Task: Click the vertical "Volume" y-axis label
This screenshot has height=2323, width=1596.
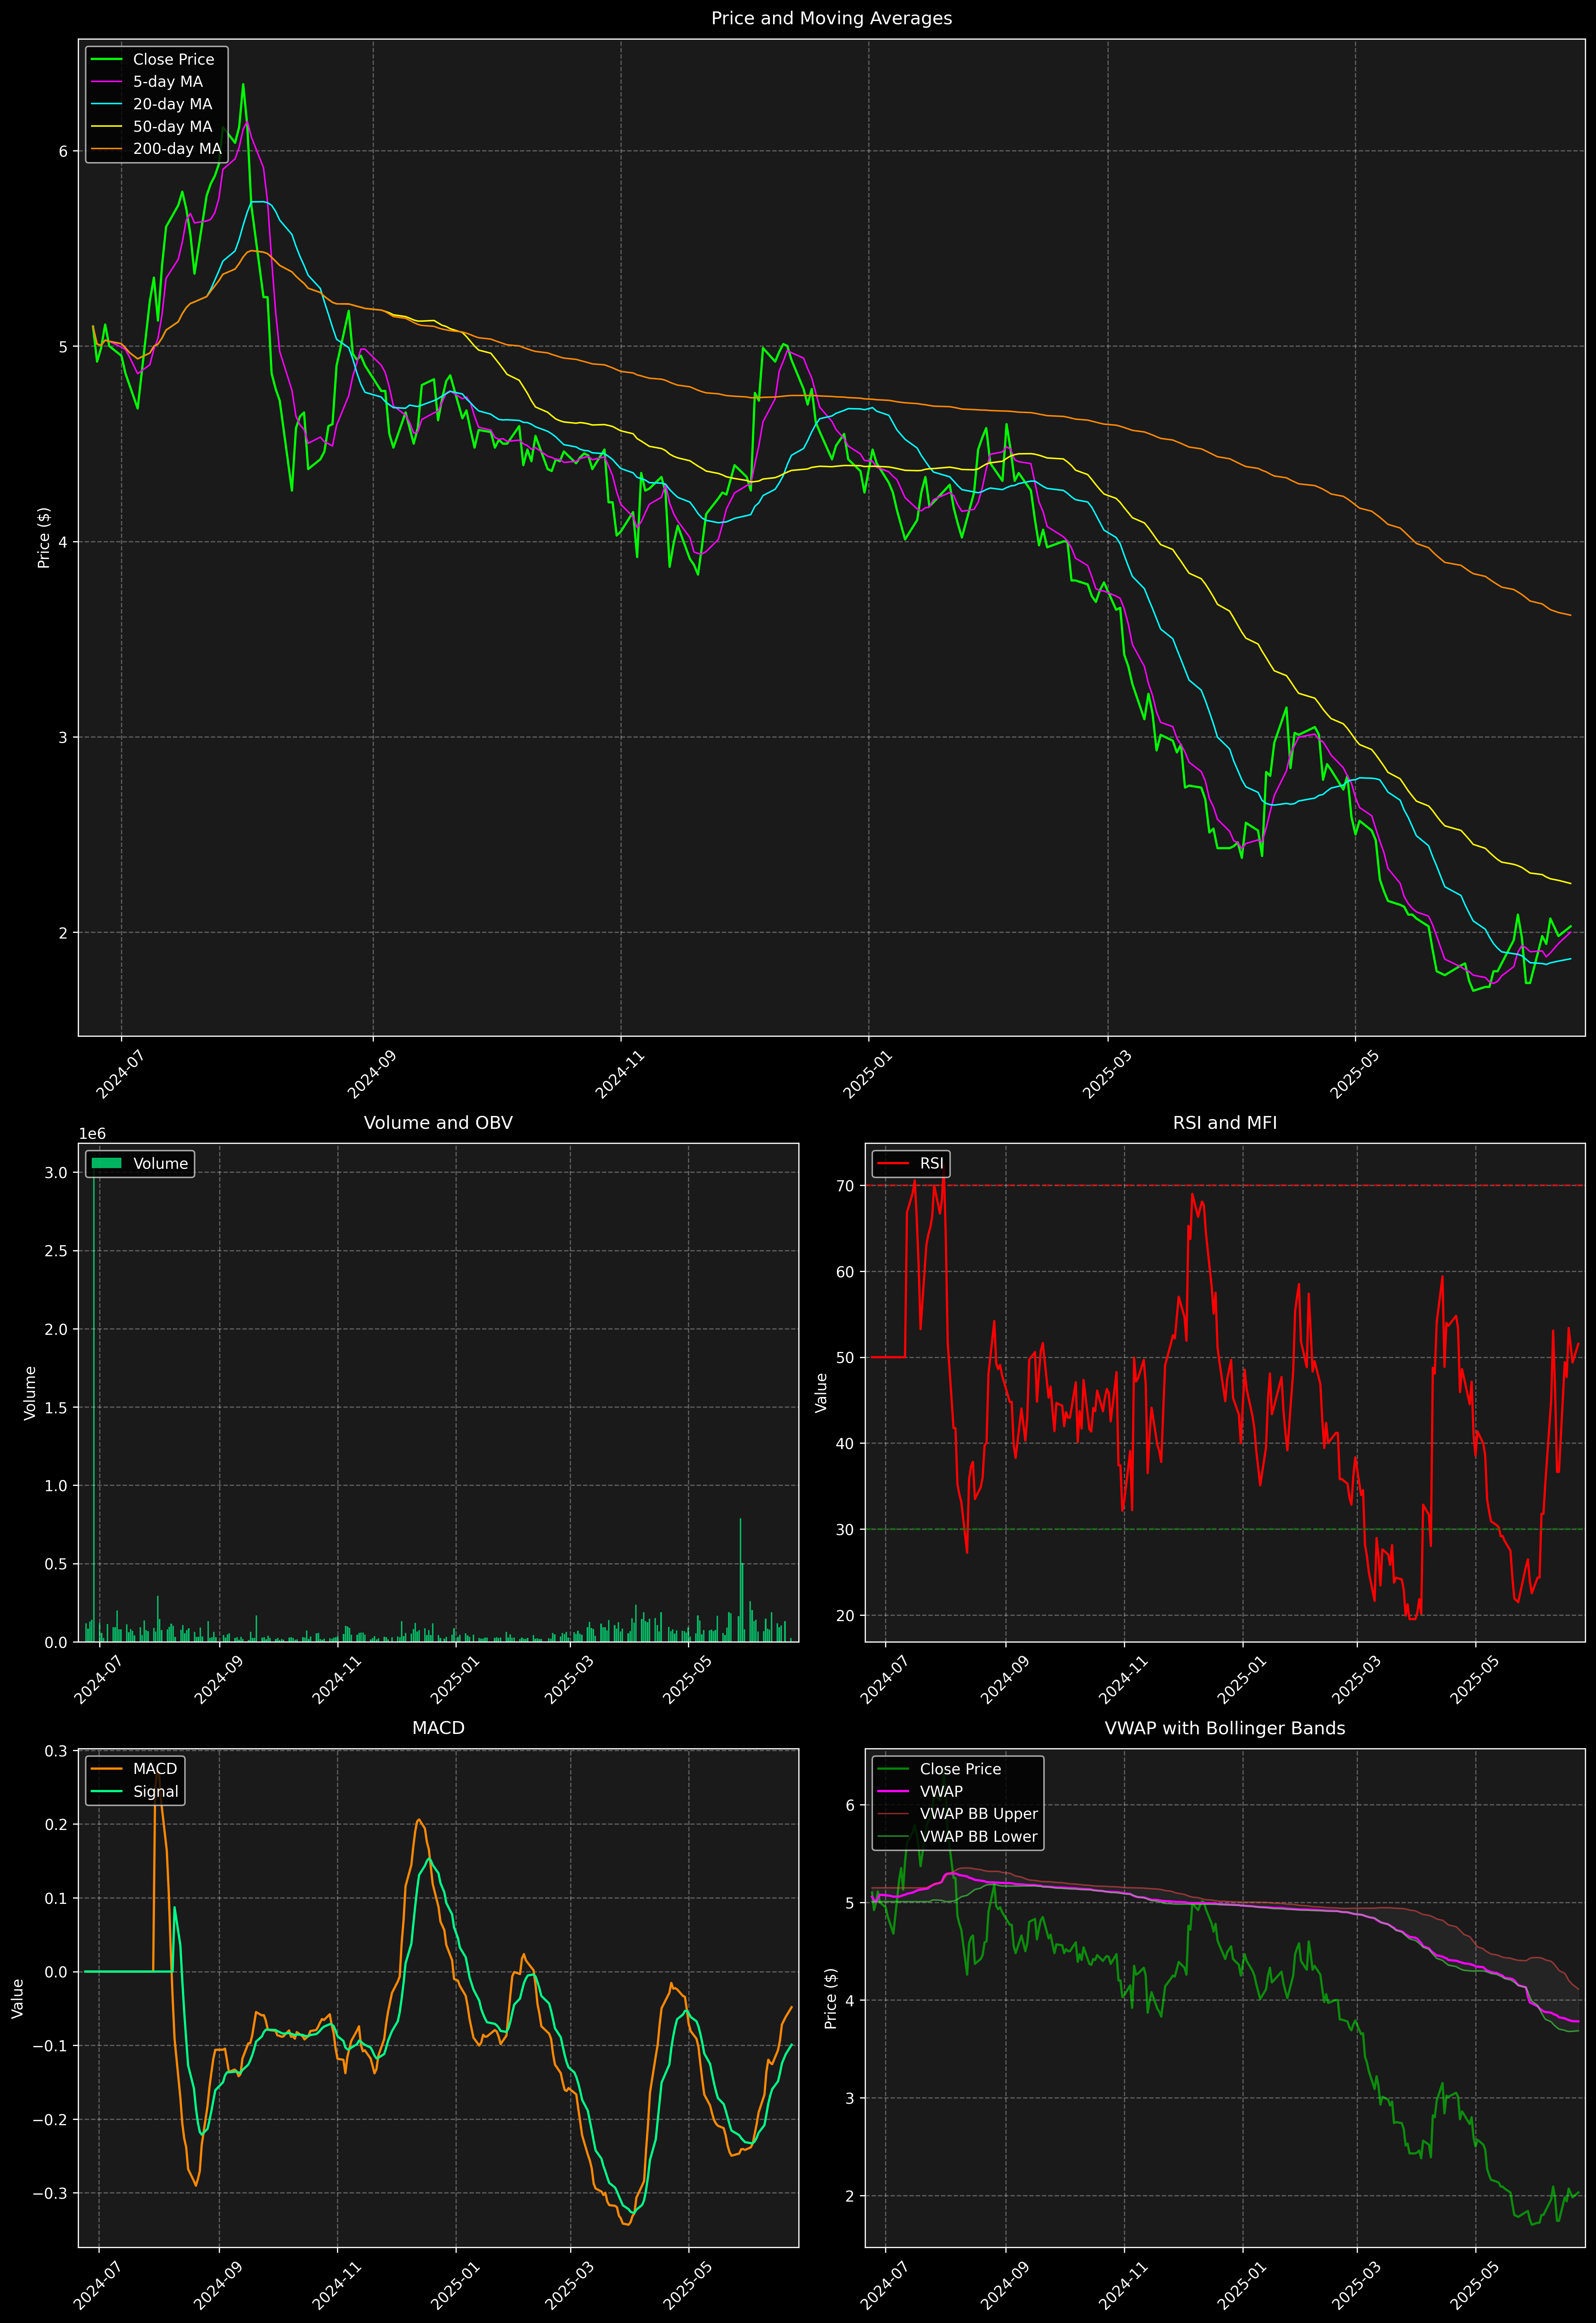Action: (x=30, y=1392)
